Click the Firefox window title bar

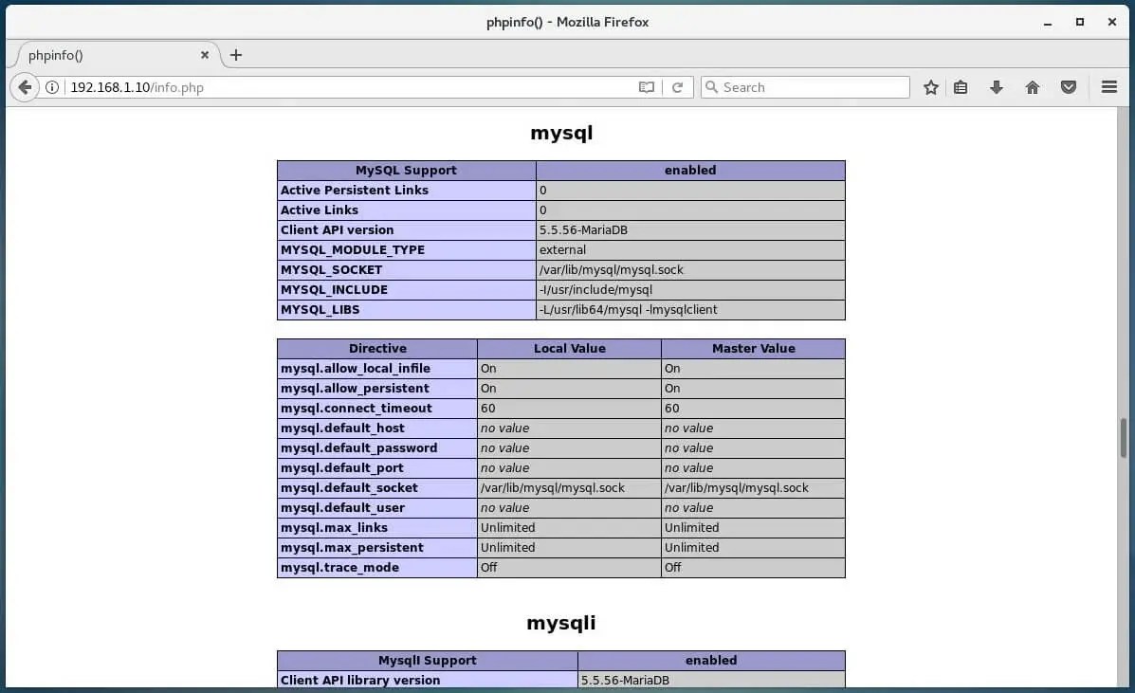pos(567,21)
